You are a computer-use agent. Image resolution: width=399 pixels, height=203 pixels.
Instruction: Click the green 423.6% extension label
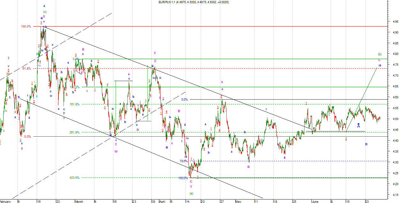coord(74,178)
